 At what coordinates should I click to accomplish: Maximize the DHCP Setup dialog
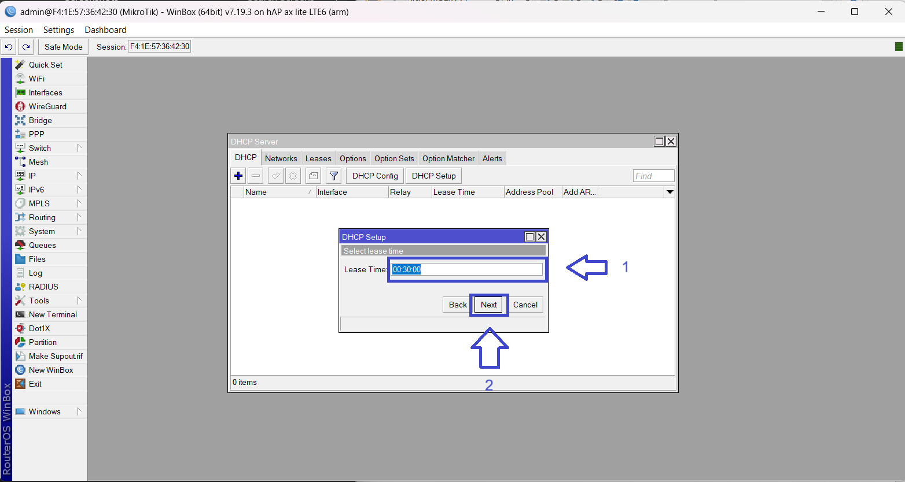coord(529,237)
